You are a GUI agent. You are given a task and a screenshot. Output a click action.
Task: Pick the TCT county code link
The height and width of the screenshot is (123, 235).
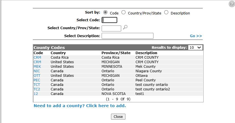[37, 85]
